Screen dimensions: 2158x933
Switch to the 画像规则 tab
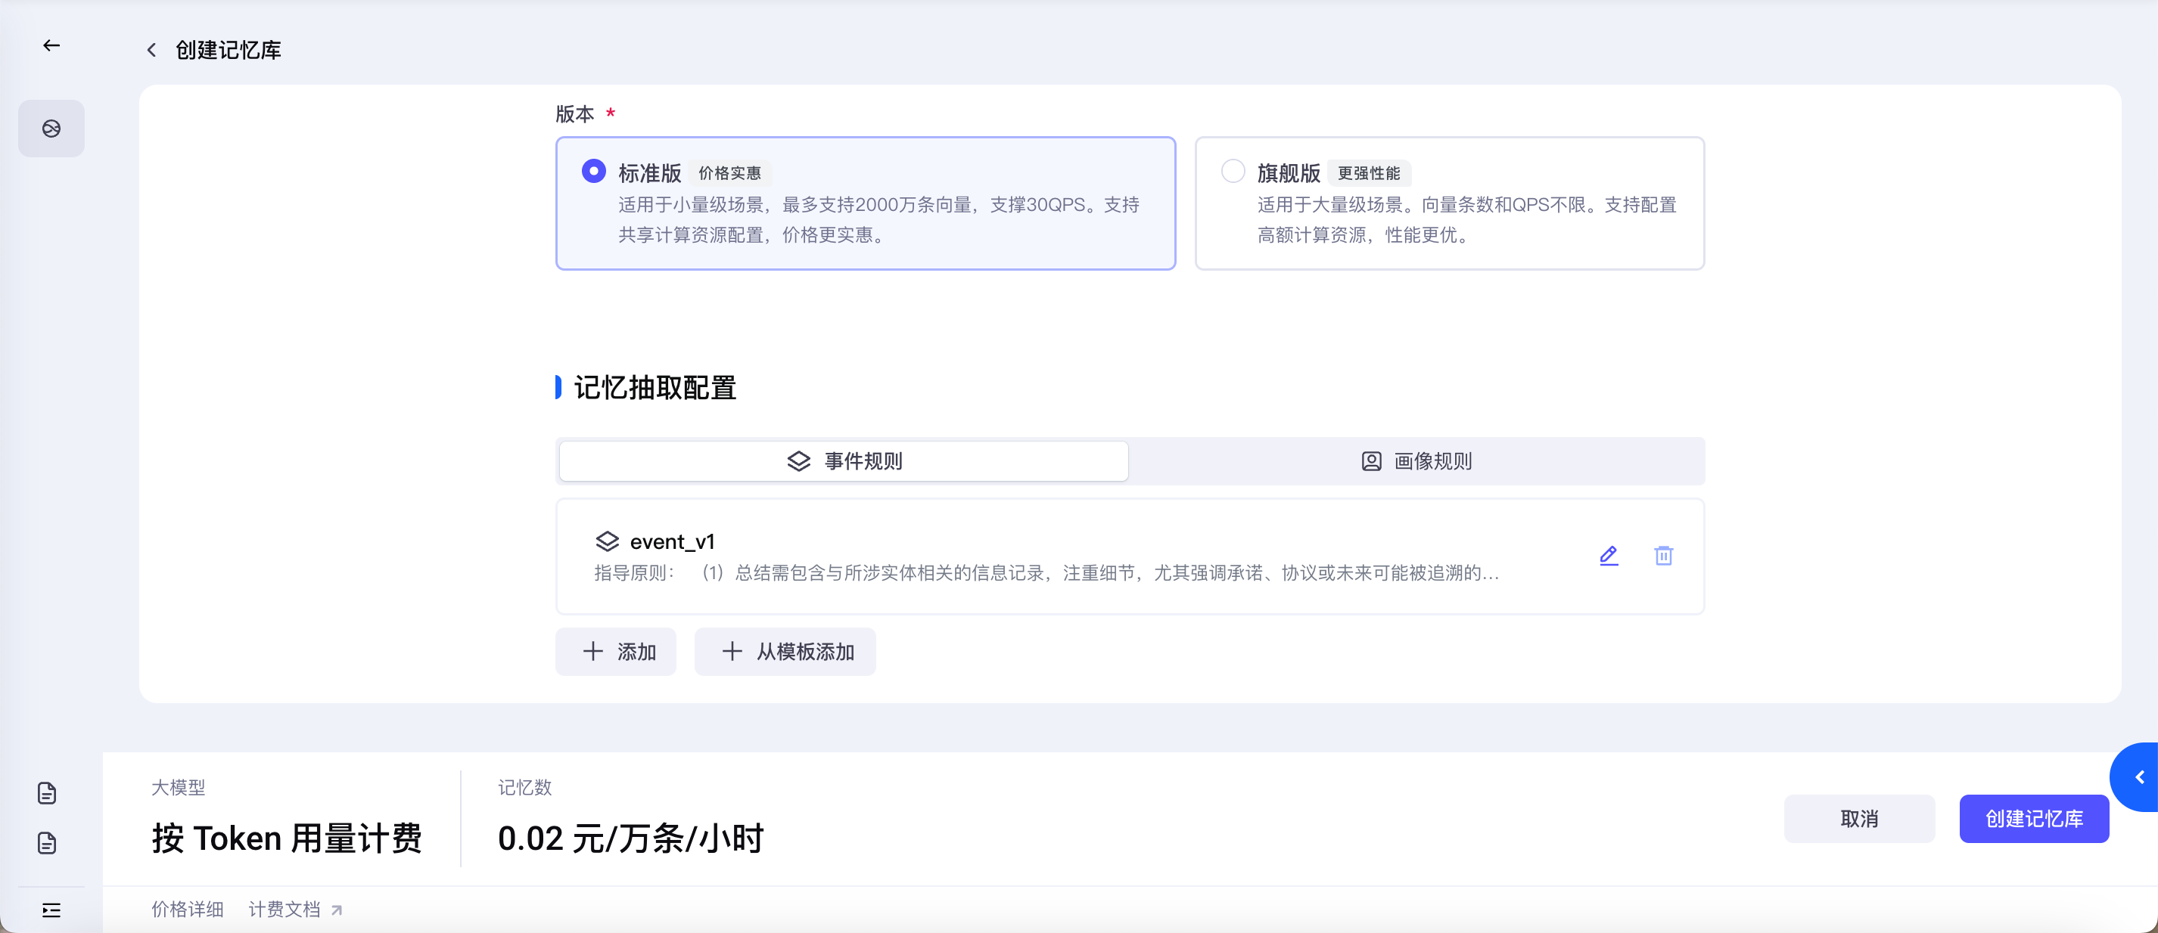point(1416,461)
